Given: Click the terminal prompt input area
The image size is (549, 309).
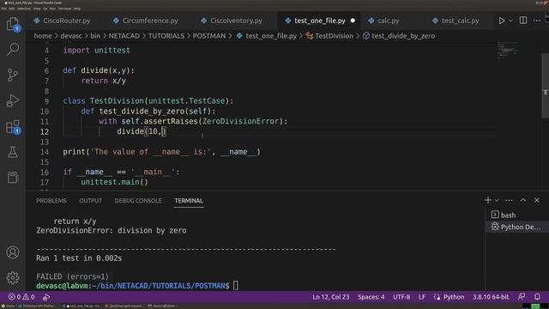Looking at the screenshot, I should click(236, 286).
